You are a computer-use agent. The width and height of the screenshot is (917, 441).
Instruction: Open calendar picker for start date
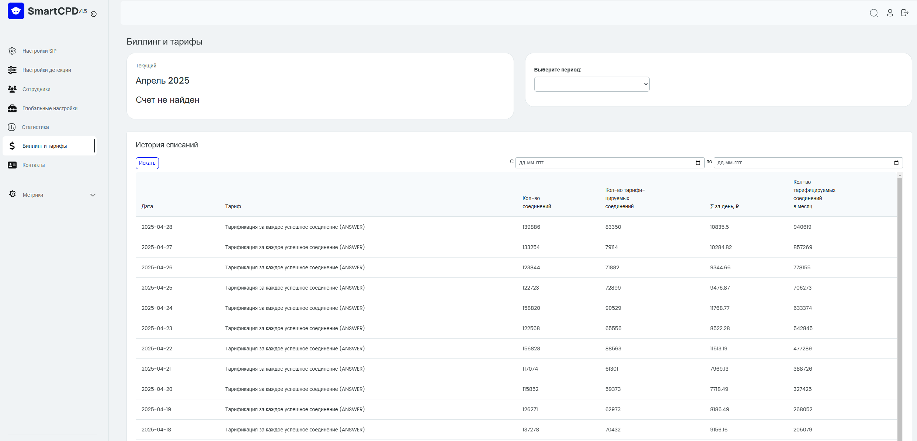[698, 163]
